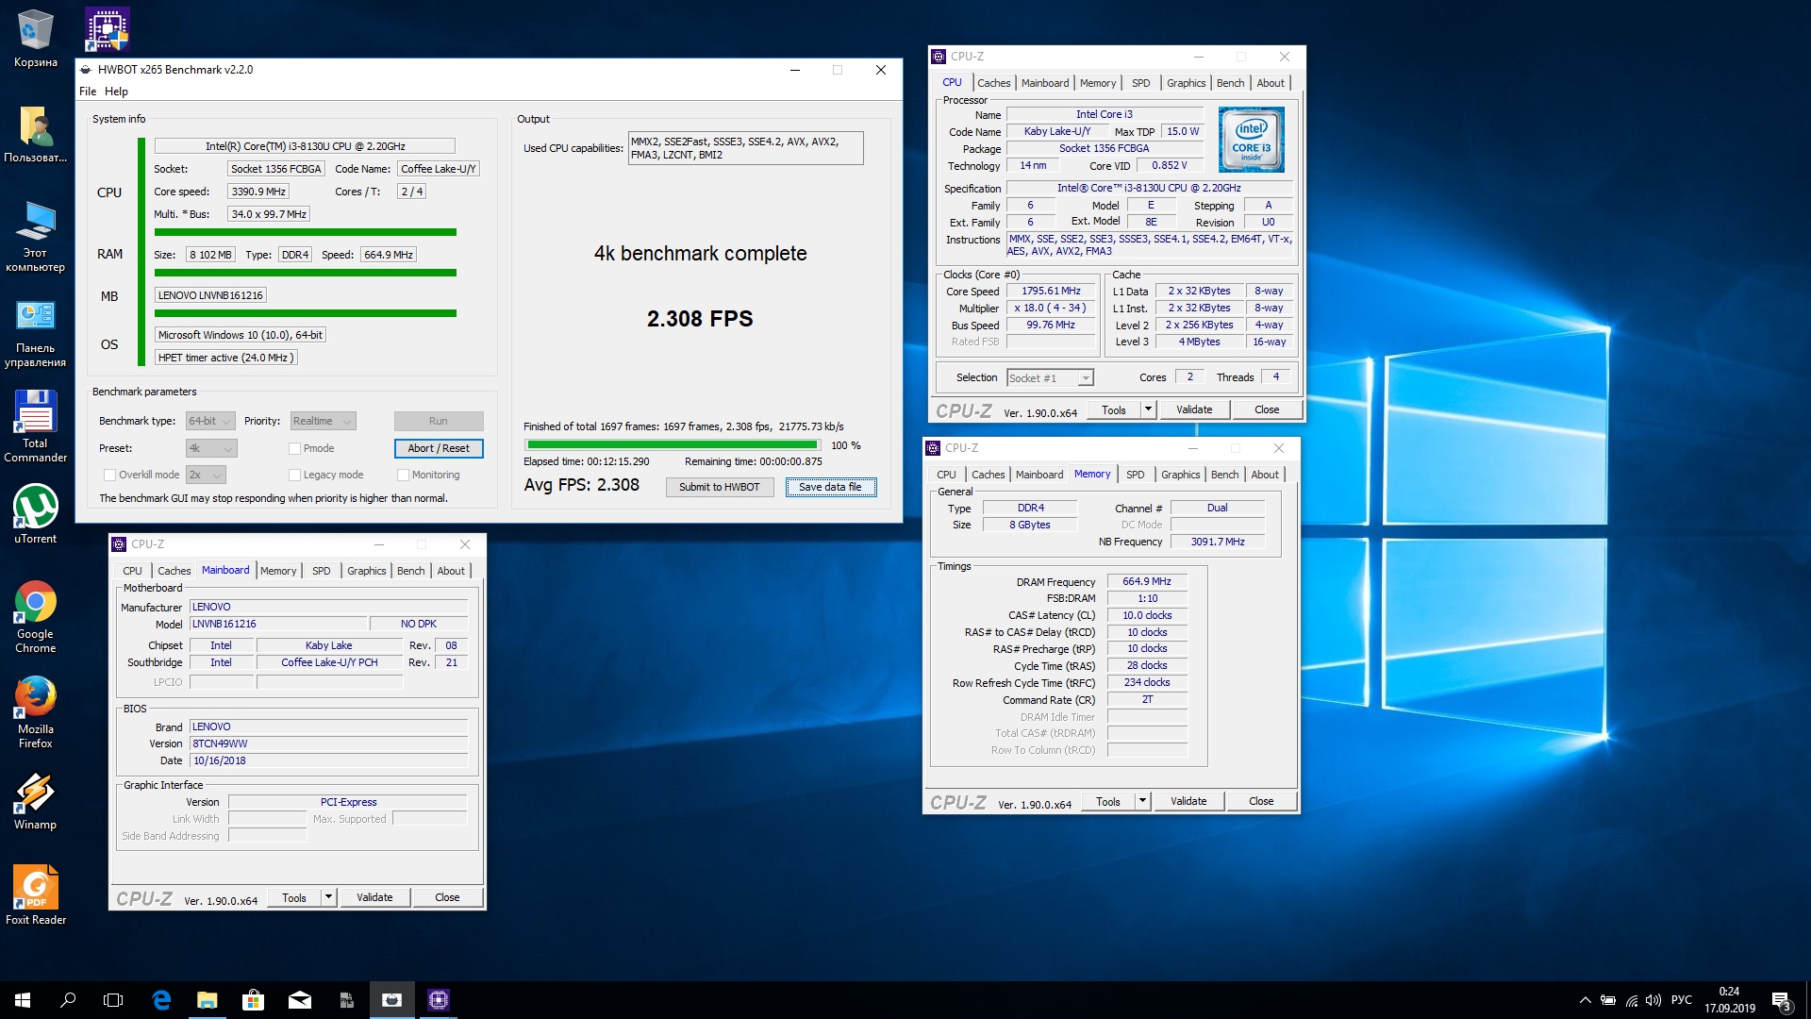Open the Benchmark type dropdown (64-bit)
The height and width of the screenshot is (1019, 1811).
tap(210, 421)
